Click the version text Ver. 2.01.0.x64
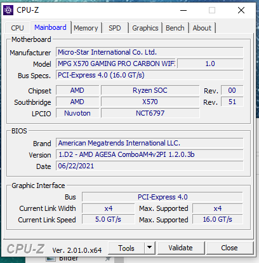This screenshot has width=259, height=263. point(77,250)
